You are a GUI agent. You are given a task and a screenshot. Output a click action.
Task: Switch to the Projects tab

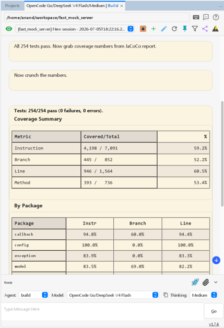coord(13,6)
